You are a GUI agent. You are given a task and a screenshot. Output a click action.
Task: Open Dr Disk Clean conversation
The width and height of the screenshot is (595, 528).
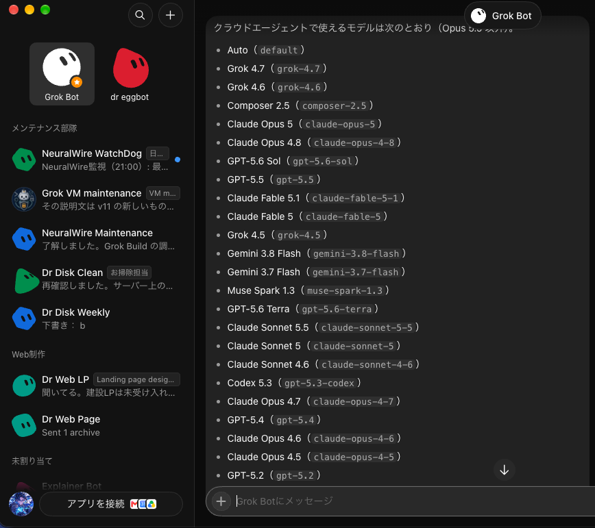[97, 279]
